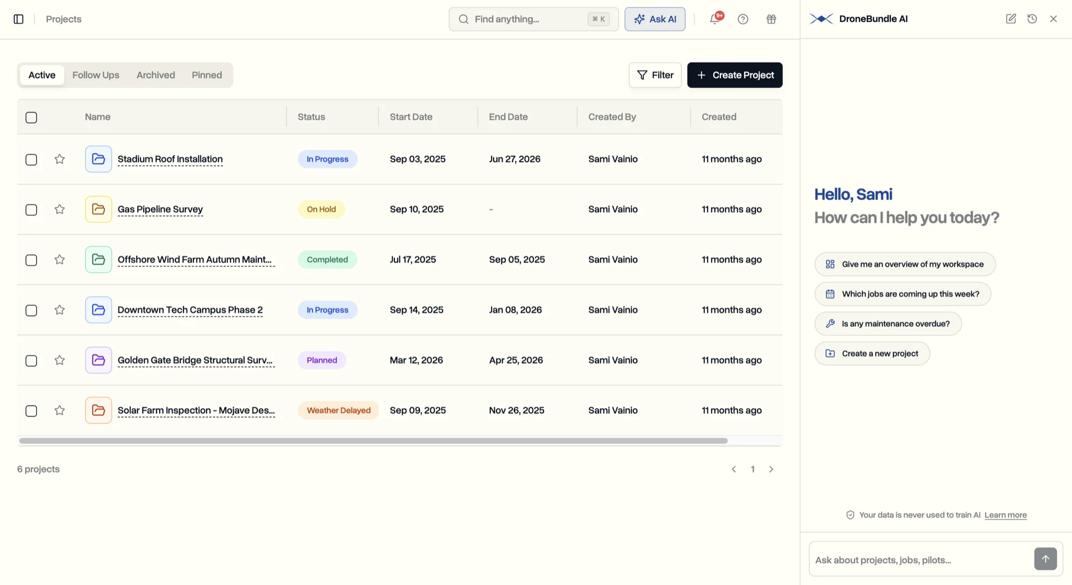The height and width of the screenshot is (585, 1072).
Task: Click the Ask AI button
Action: click(655, 19)
